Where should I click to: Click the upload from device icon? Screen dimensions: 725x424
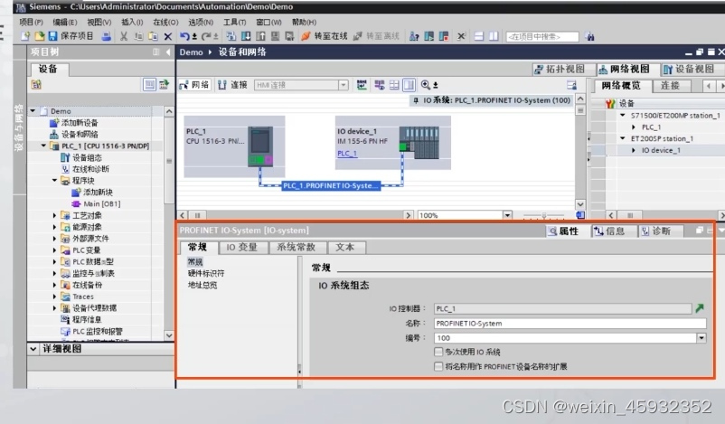click(x=260, y=36)
